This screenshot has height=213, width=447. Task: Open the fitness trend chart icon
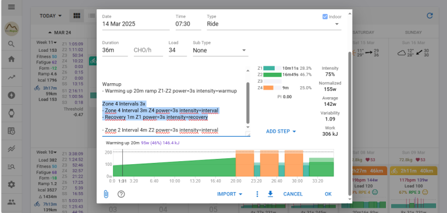pyautogui.click(x=12, y=77)
